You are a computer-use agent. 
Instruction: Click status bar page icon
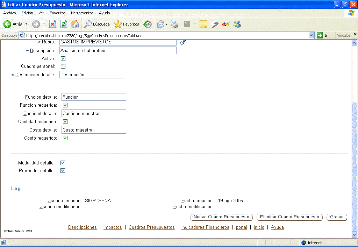[3, 242]
